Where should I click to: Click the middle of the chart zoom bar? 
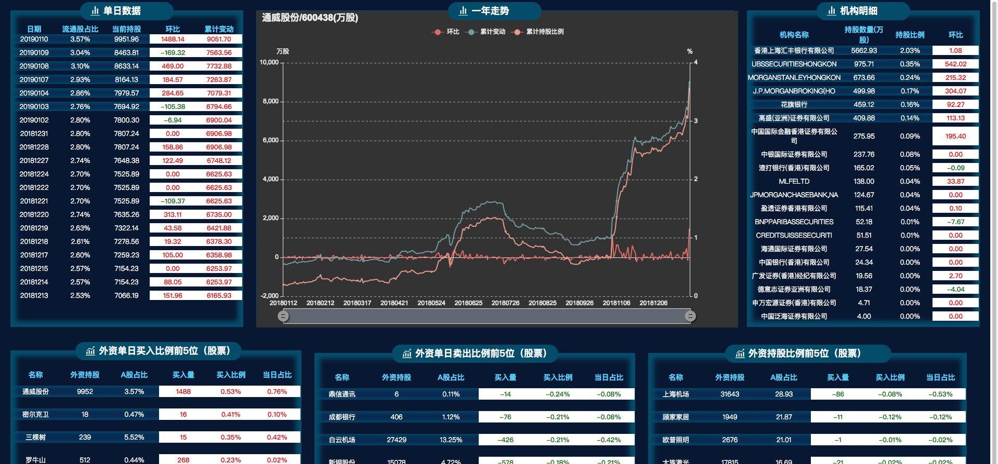tap(487, 316)
